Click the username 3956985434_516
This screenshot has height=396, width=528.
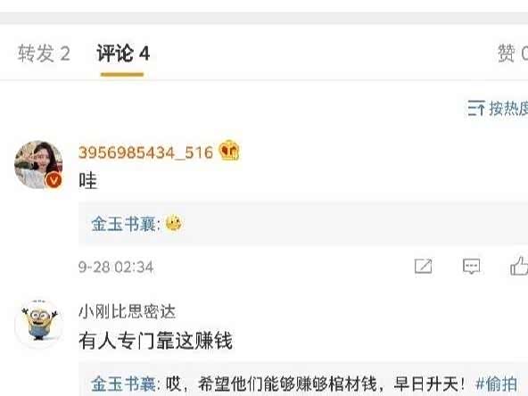tap(145, 153)
